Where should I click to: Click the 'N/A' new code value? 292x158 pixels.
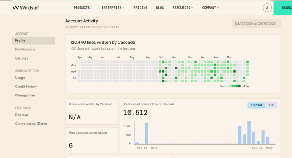(75, 117)
